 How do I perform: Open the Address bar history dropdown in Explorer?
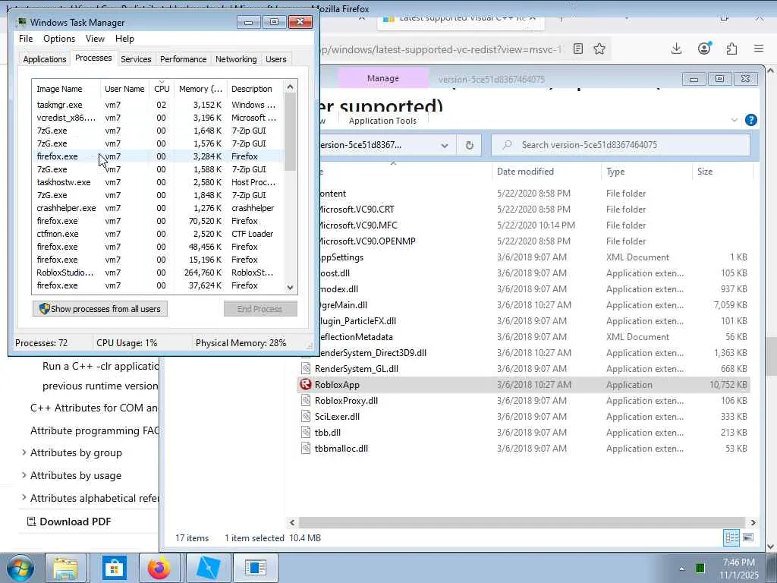click(x=445, y=145)
